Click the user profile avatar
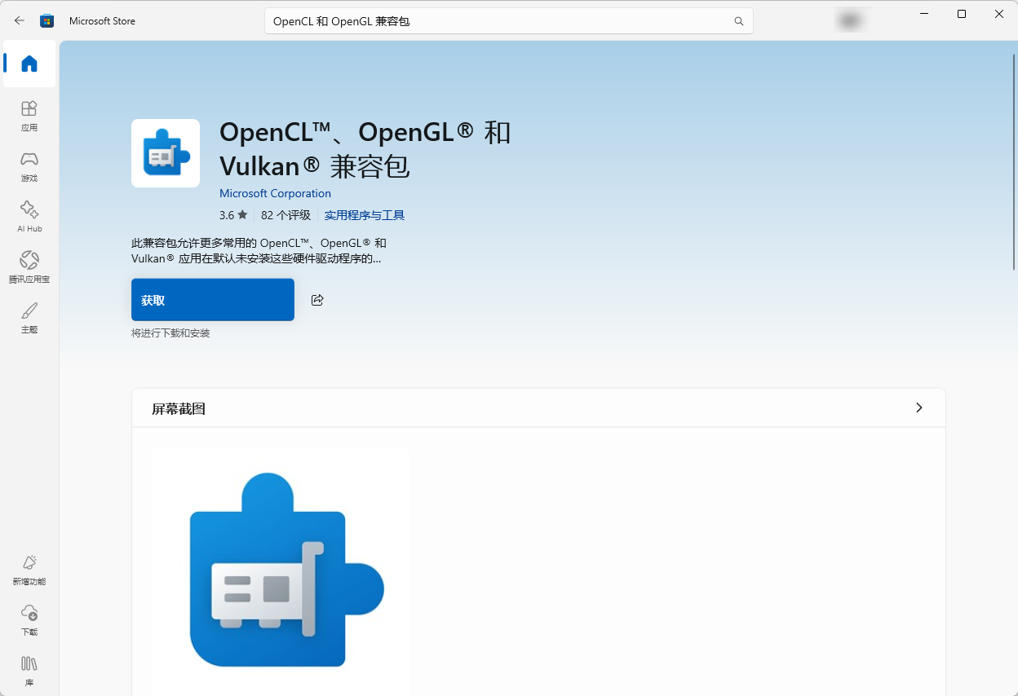The width and height of the screenshot is (1018, 696). 849,21
